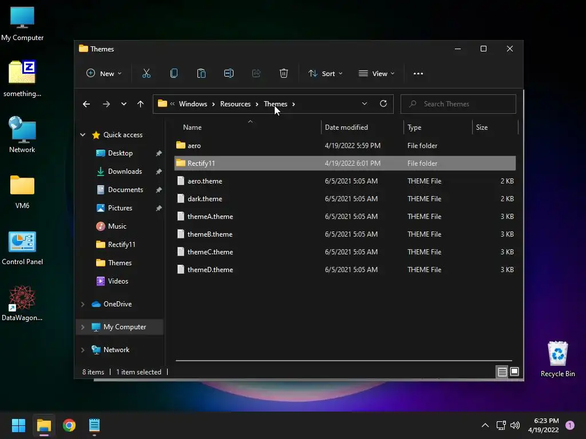
Task: Select Downloads in Quick access
Action: click(125, 171)
